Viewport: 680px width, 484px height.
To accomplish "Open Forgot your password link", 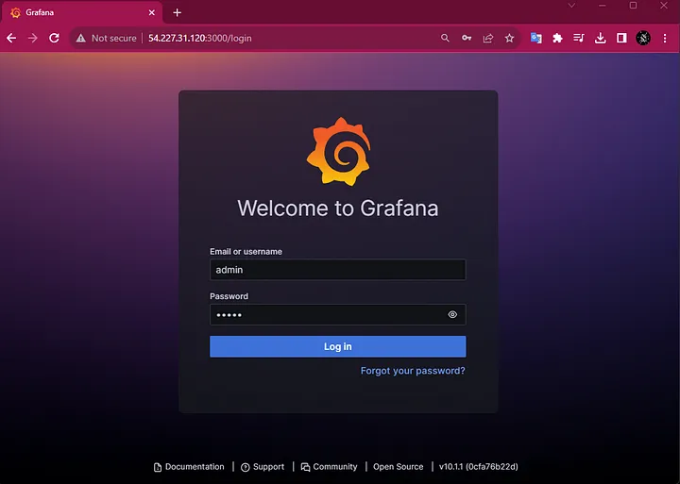I will point(413,371).
